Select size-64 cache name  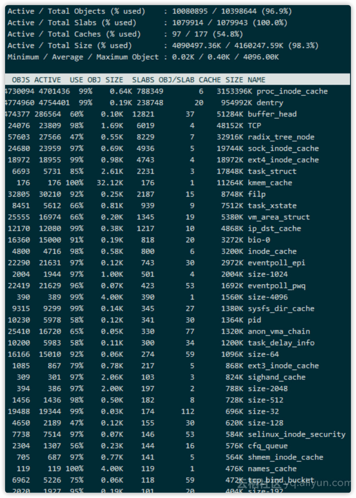point(263,354)
